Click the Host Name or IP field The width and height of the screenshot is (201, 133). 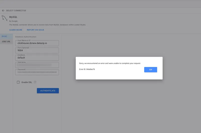coord(37,43)
